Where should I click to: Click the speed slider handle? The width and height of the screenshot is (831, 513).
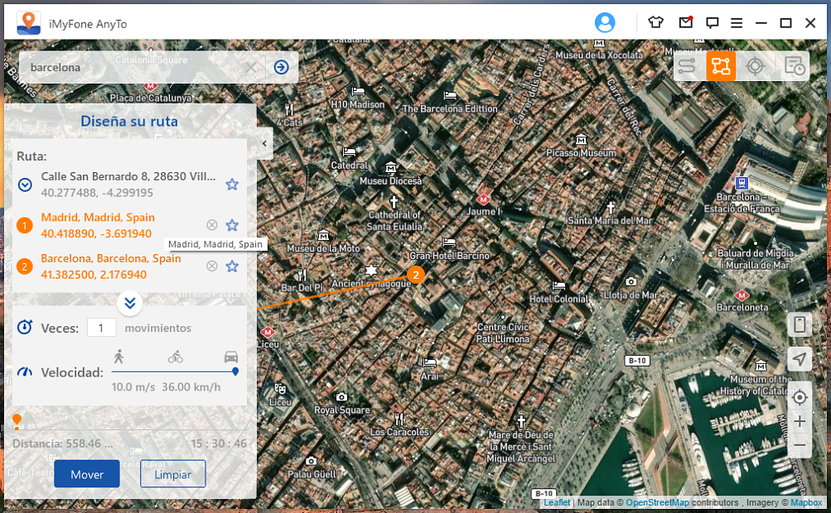coord(235,372)
